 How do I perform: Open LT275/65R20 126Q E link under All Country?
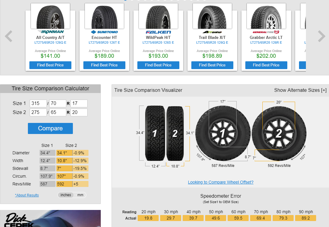pos(50,42)
